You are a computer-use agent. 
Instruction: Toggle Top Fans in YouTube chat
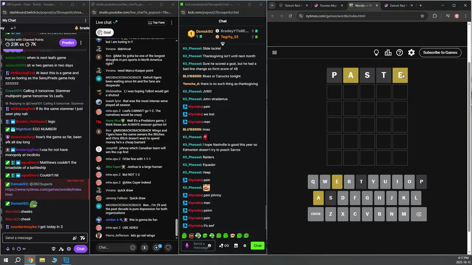(156, 22)
